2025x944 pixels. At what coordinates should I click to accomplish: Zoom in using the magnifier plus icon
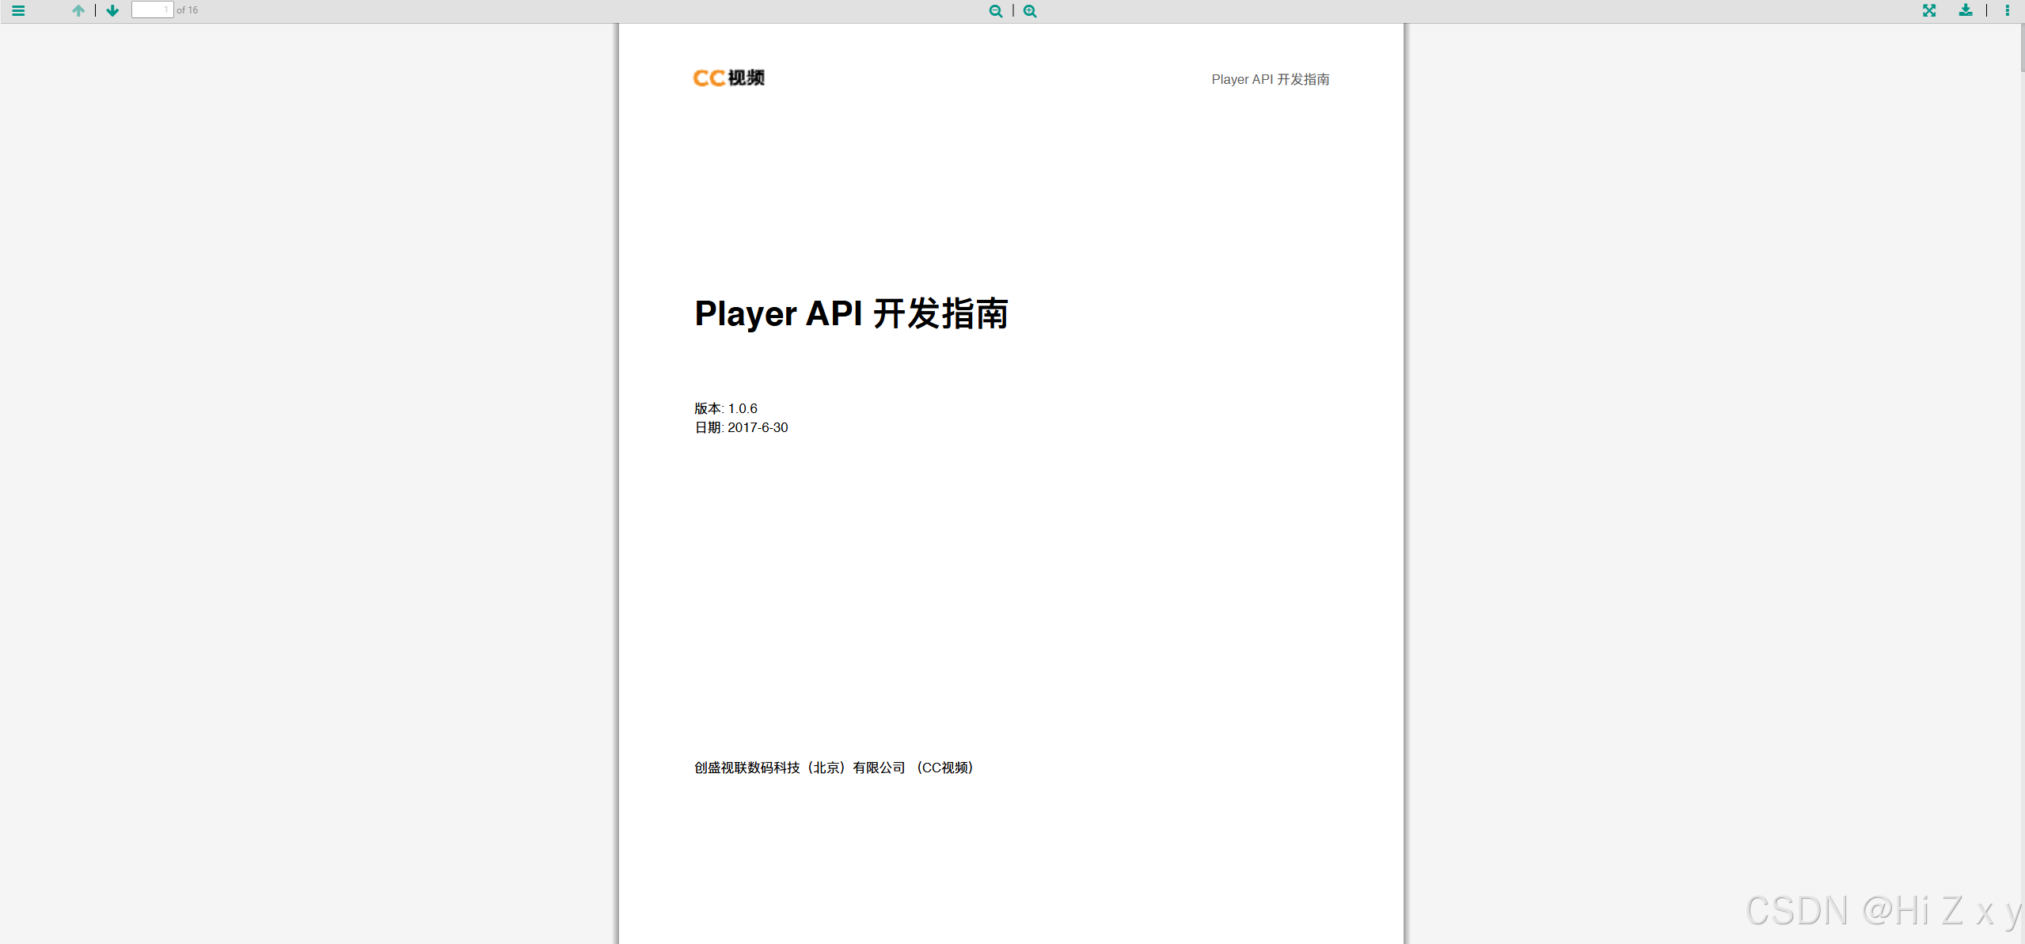pos(1030,11)
